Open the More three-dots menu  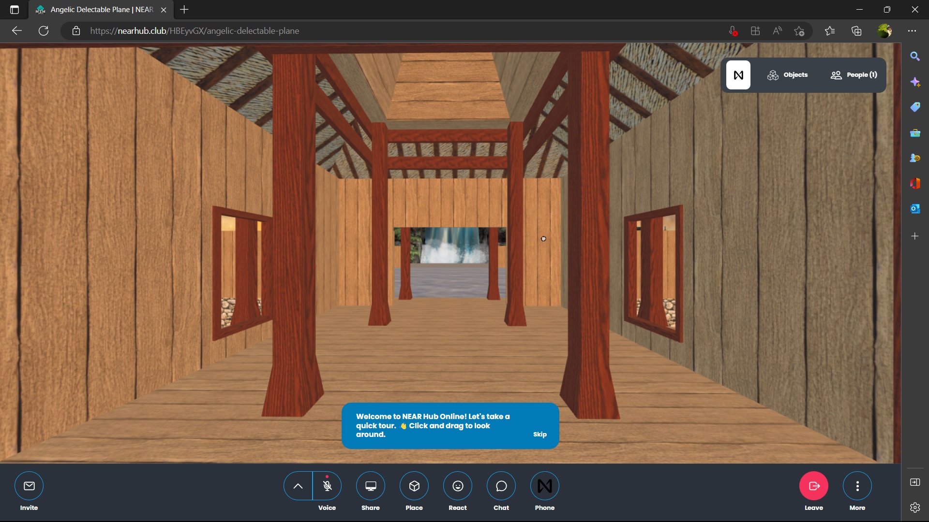[x=857, y=486]
